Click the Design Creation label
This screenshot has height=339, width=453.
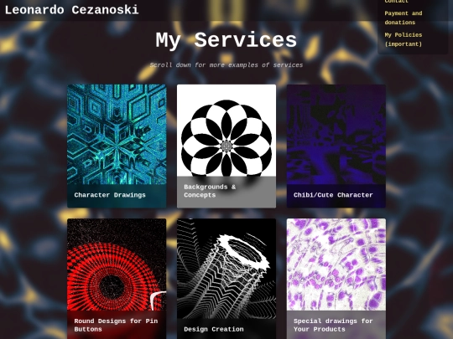point(214,329)
